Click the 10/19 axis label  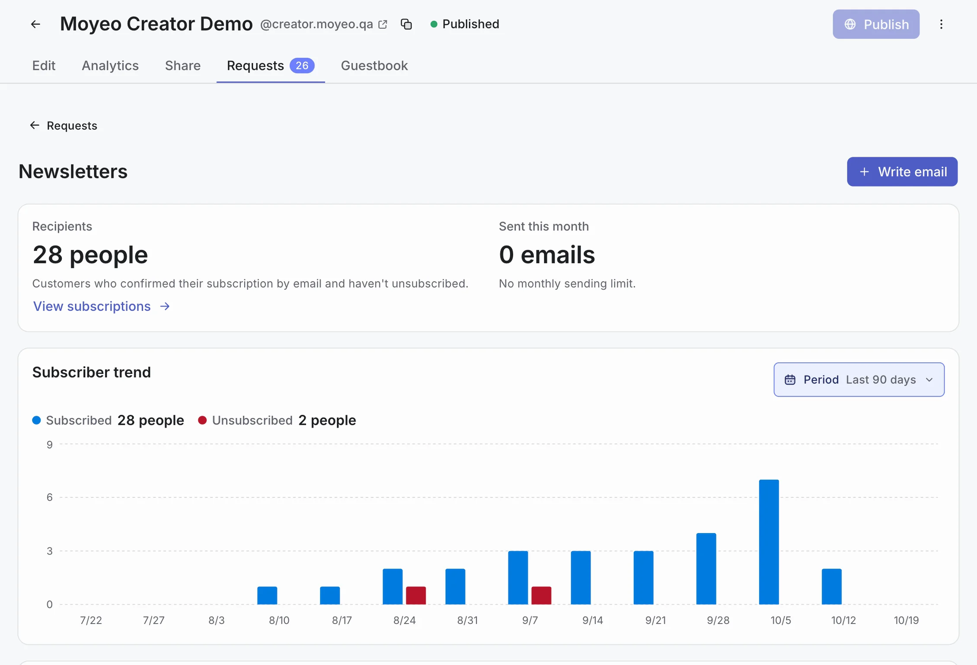point(906,621)
